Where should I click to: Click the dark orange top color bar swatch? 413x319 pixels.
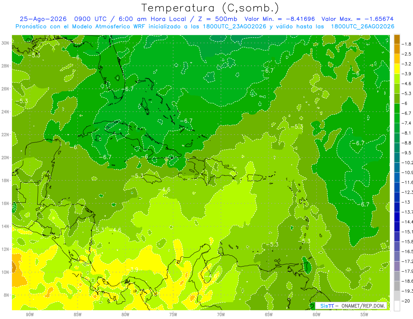point(397,39)
